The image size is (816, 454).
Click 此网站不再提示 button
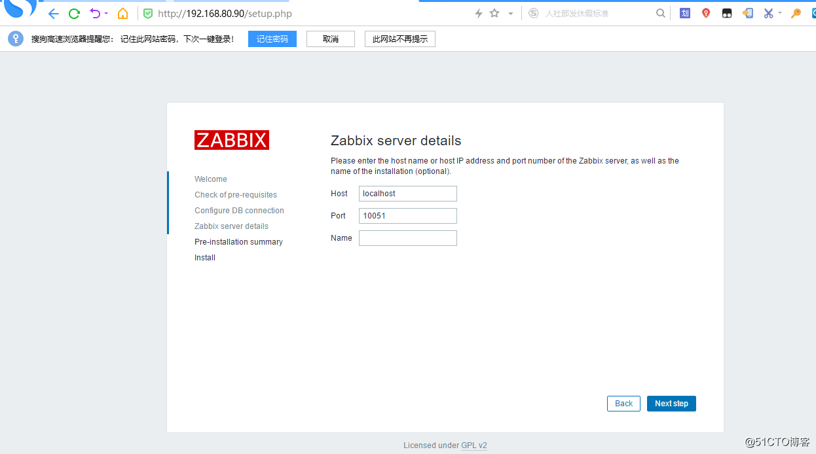[400, 39]
